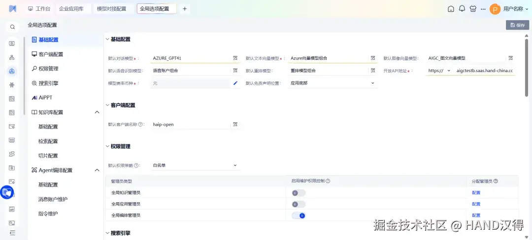This screenshot has height=240, width=532.
Task: Click the 开放API地址 host input field
Action: (x=485, y=71)
